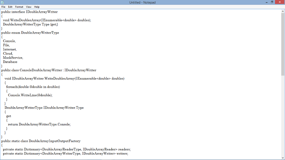Click the 'void WriteDoublesArray(IEnumerable<double> doubles);' line
This screenshot has width=285, height=160.
pos(47,20)
